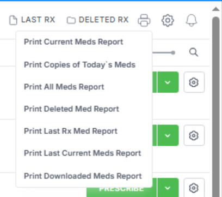Click the scrollbar up arrow
This screenshot has height=197, width=222.
(x=216, y=9)
